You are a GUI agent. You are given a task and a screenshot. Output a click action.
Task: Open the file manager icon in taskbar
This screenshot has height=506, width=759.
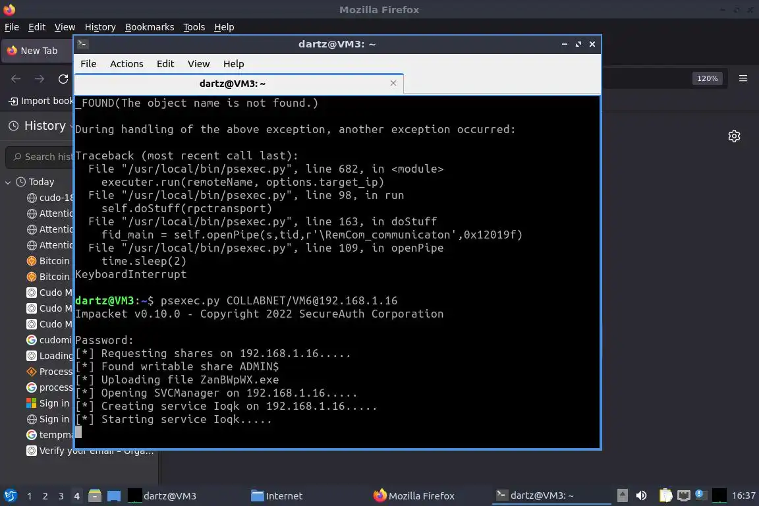95,496
